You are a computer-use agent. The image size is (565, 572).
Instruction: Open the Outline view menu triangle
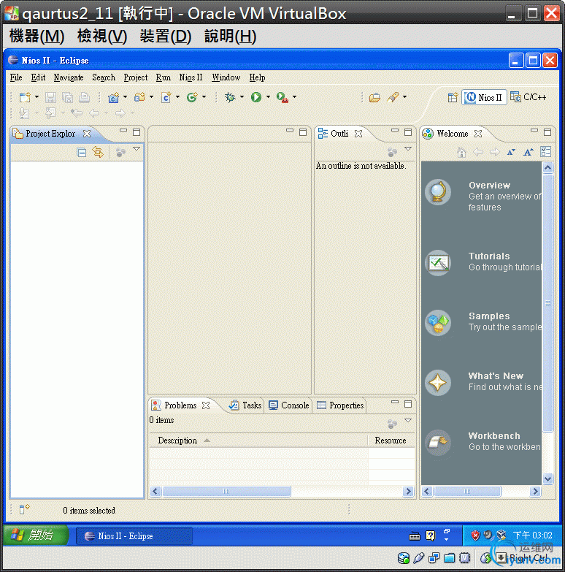tap(408, 149)
